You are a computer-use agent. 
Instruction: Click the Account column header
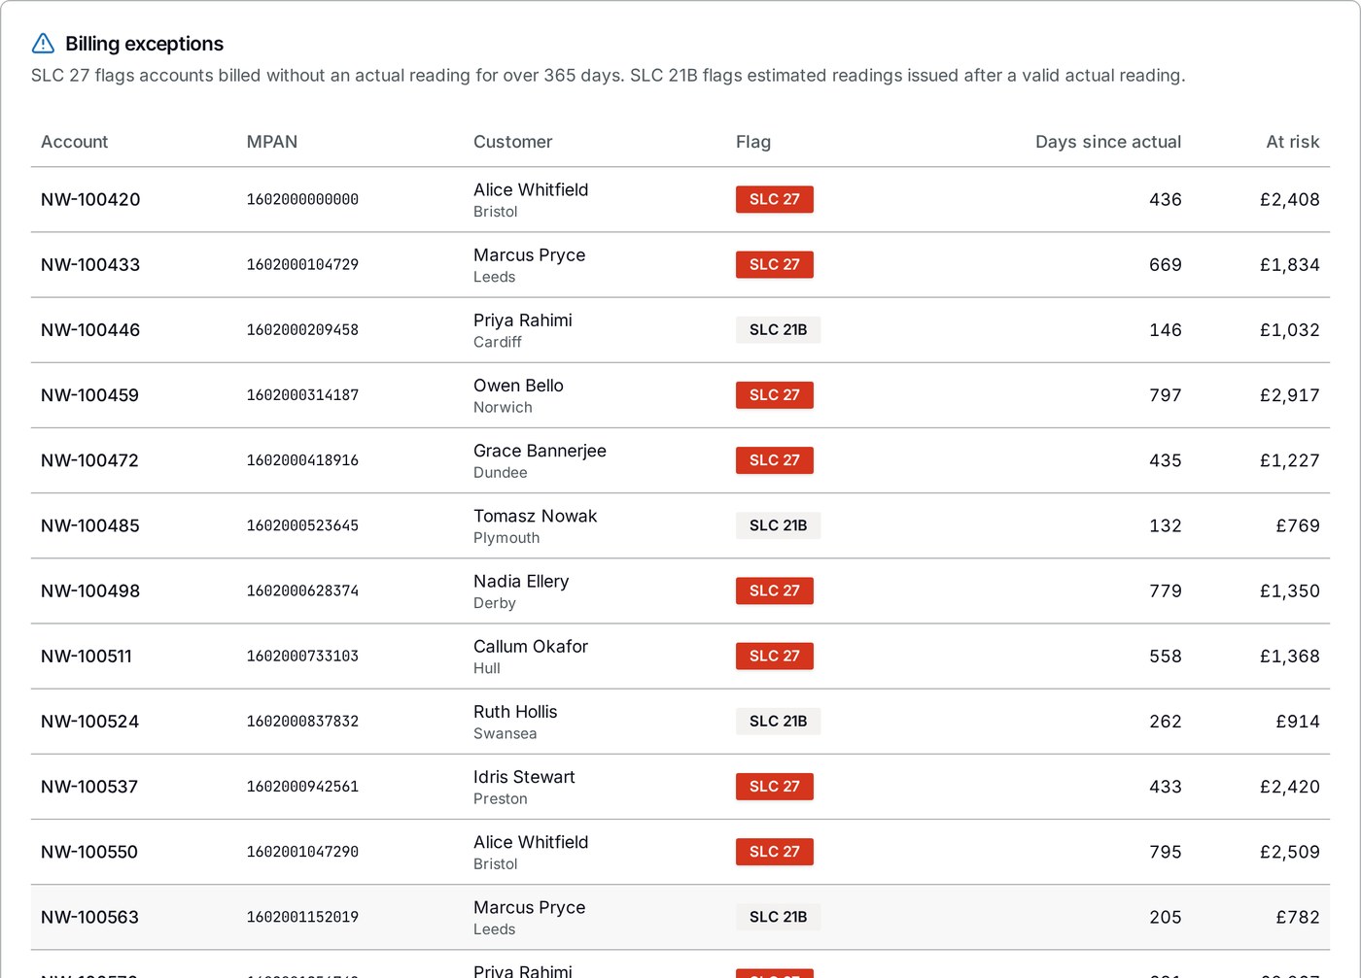75,142
